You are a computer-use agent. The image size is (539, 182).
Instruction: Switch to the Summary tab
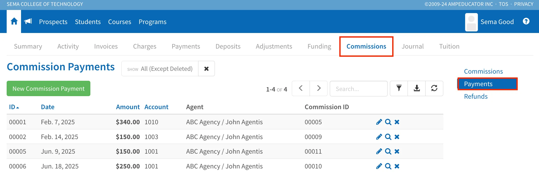(x=28, y=46)
